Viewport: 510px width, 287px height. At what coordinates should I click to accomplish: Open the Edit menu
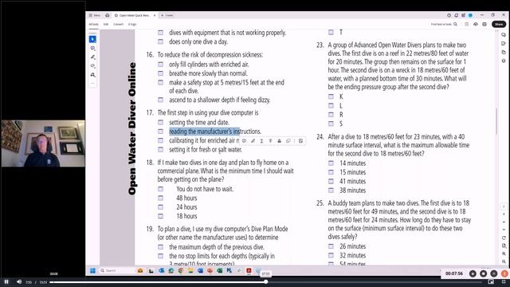point(106,25)
